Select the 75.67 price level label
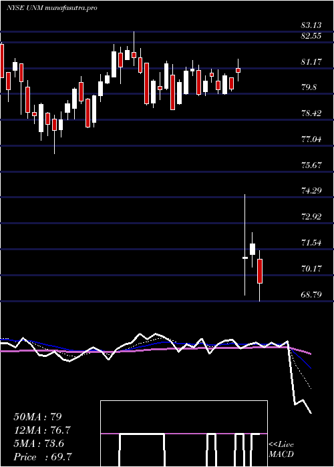The width and height of the screenshot is (334, 467). pyautogui.click(x=311, y=165)
